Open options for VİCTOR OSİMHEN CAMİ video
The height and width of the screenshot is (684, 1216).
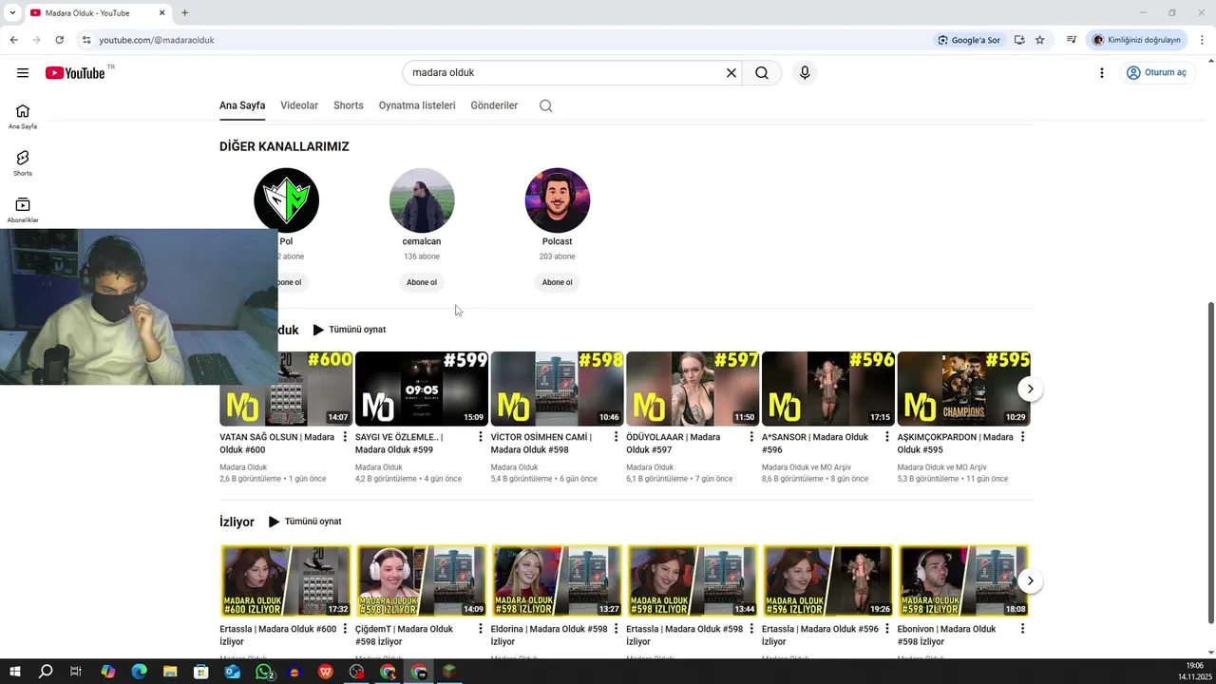coord(616,437)
